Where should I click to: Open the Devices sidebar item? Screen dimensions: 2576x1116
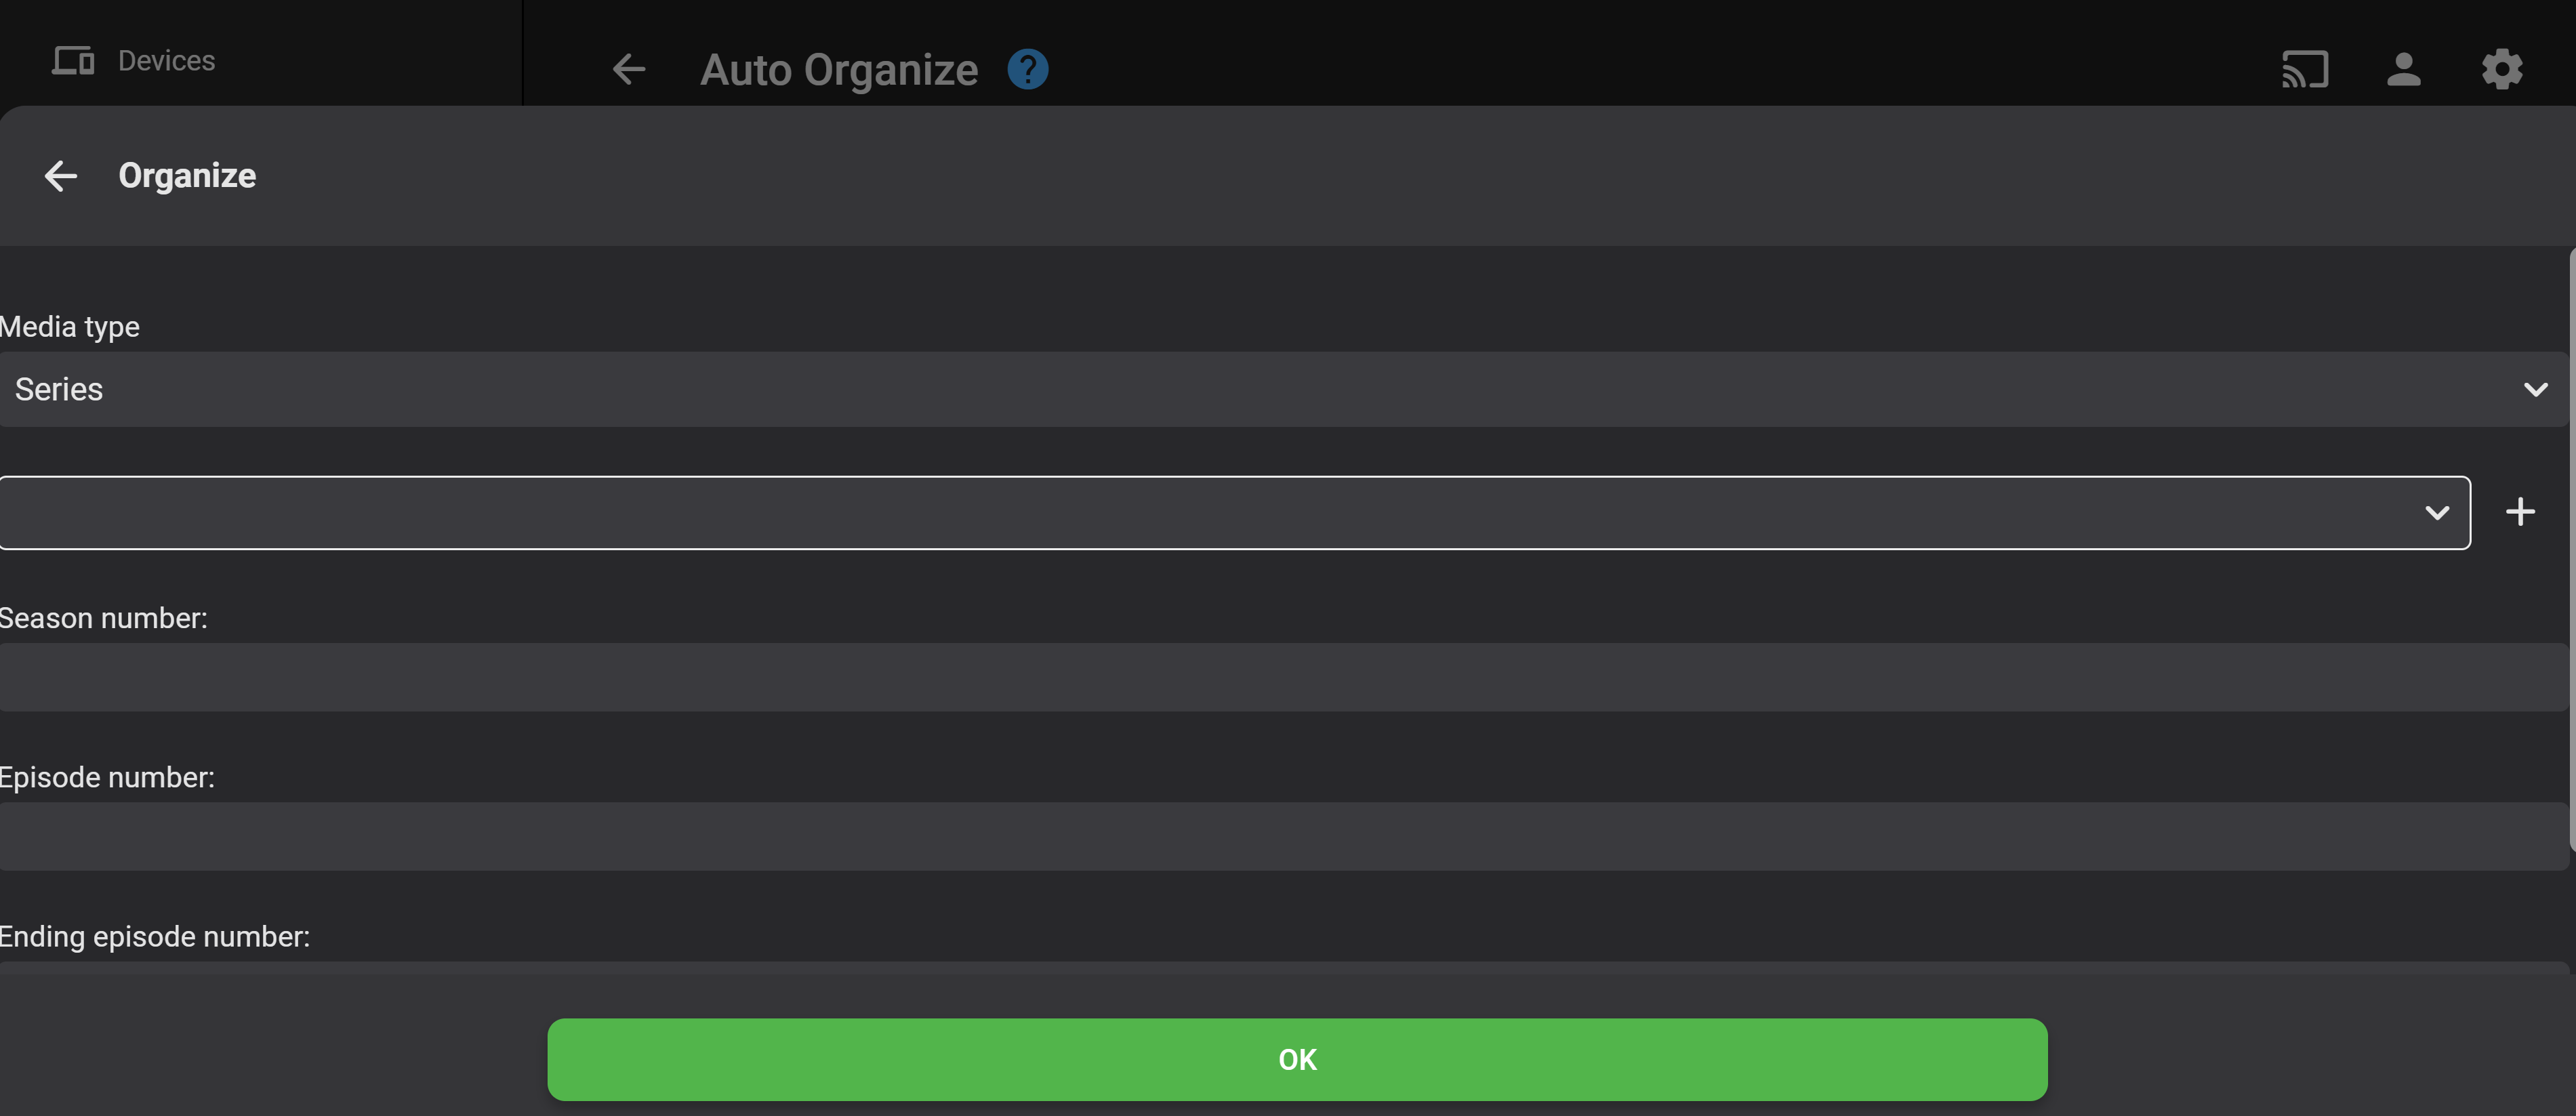[x=166, y=61]
